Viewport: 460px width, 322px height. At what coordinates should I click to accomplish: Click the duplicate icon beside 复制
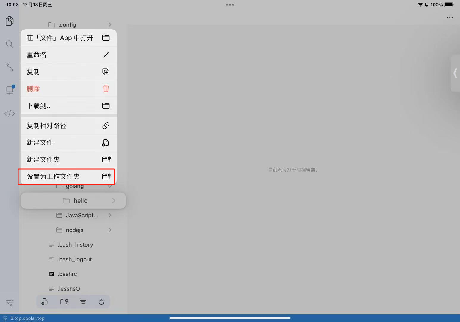click(x=106, y=72)
